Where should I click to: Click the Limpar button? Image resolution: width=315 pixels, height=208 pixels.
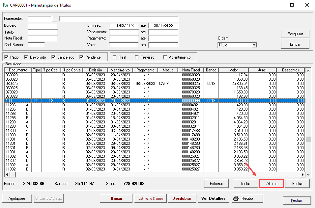click(x=295, y=44)
